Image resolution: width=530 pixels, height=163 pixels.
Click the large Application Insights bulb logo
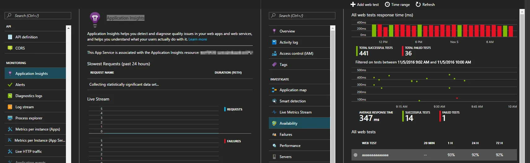coord(95,20)
